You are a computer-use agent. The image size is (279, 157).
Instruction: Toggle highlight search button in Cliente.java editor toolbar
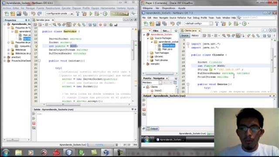[238, 36]
